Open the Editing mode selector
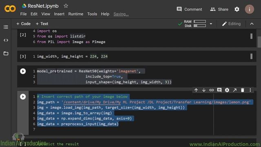 point(231,24)
